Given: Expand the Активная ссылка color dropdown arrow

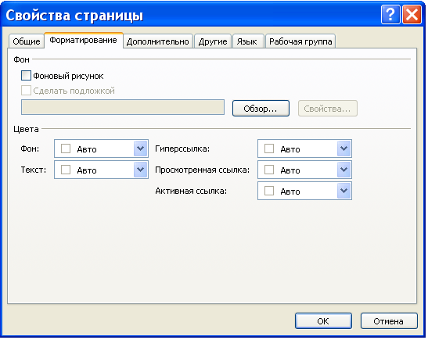Looking at the screenshot, I should pyautogui.click(x=343, y=191).
